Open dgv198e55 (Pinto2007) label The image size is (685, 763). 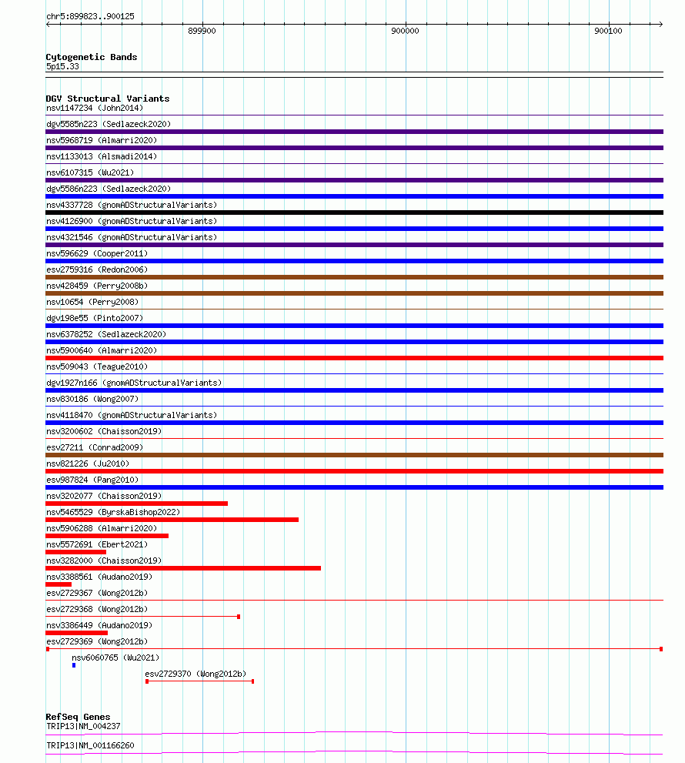[x=95, y=318]
